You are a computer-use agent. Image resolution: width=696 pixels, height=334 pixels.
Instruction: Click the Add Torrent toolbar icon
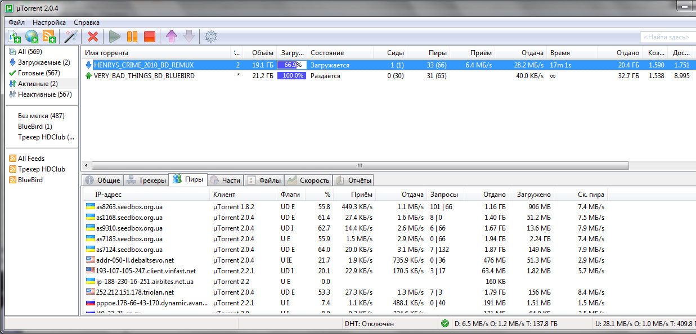click(x=14, y=37)
